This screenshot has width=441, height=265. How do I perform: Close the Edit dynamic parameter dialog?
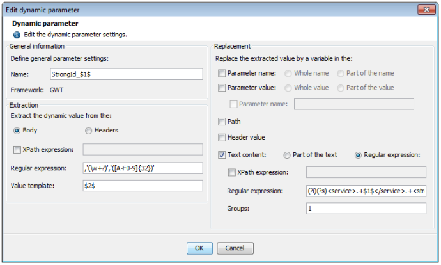tap(426, 10)
